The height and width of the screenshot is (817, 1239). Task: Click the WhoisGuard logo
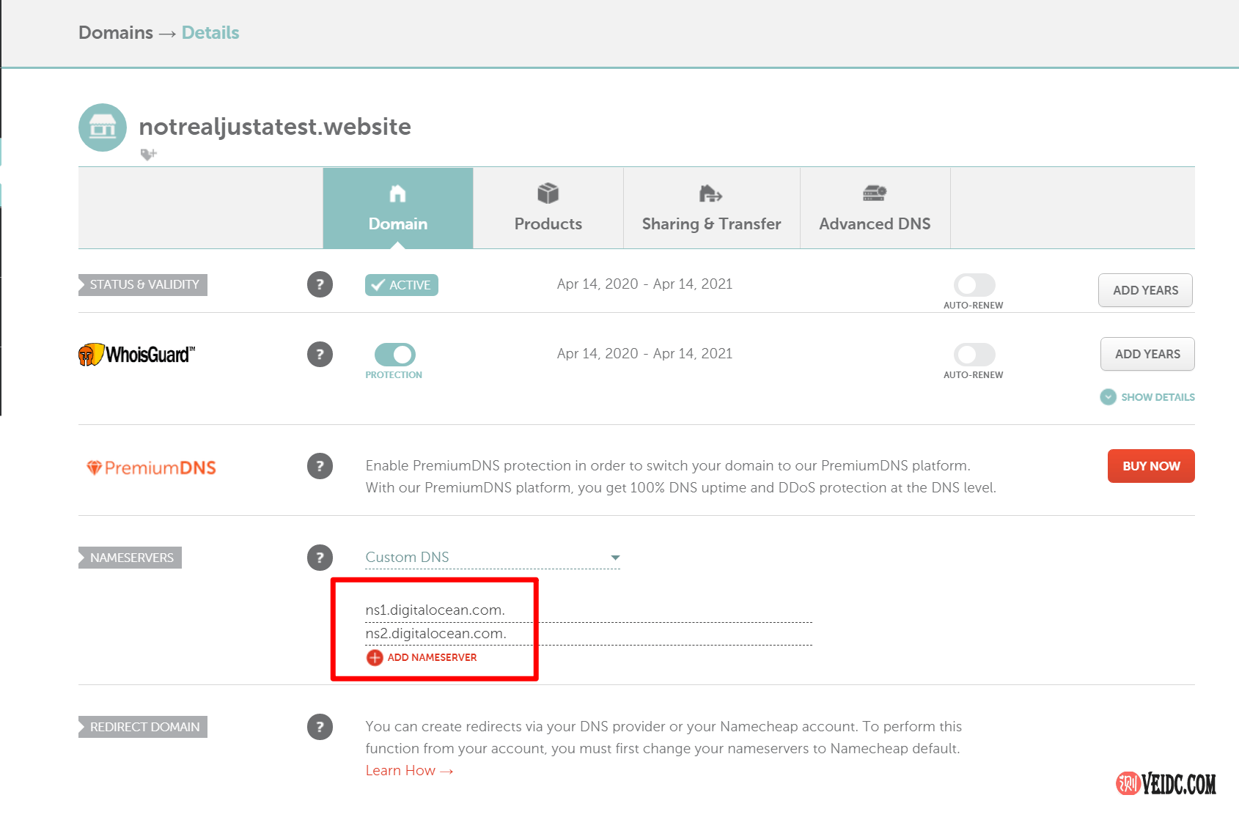137,355
